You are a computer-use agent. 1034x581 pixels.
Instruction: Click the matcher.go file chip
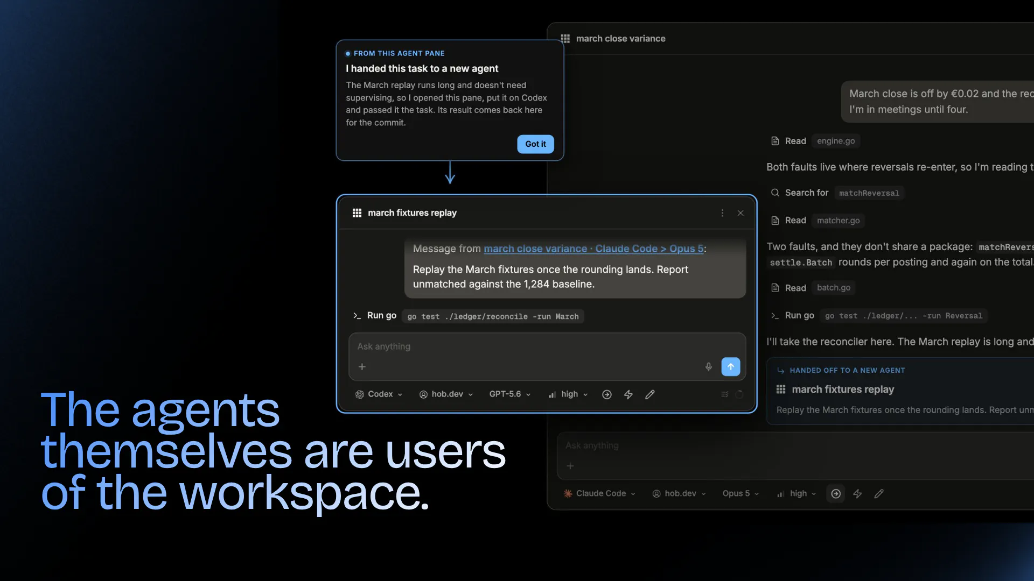(x=838, y=221)
